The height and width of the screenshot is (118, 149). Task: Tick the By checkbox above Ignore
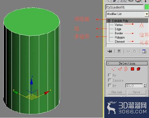click(x=110, y=75)
